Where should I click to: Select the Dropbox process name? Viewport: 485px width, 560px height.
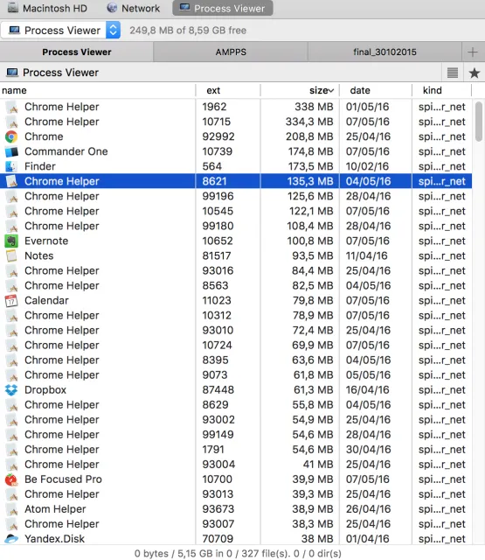[x=45, y=390]
